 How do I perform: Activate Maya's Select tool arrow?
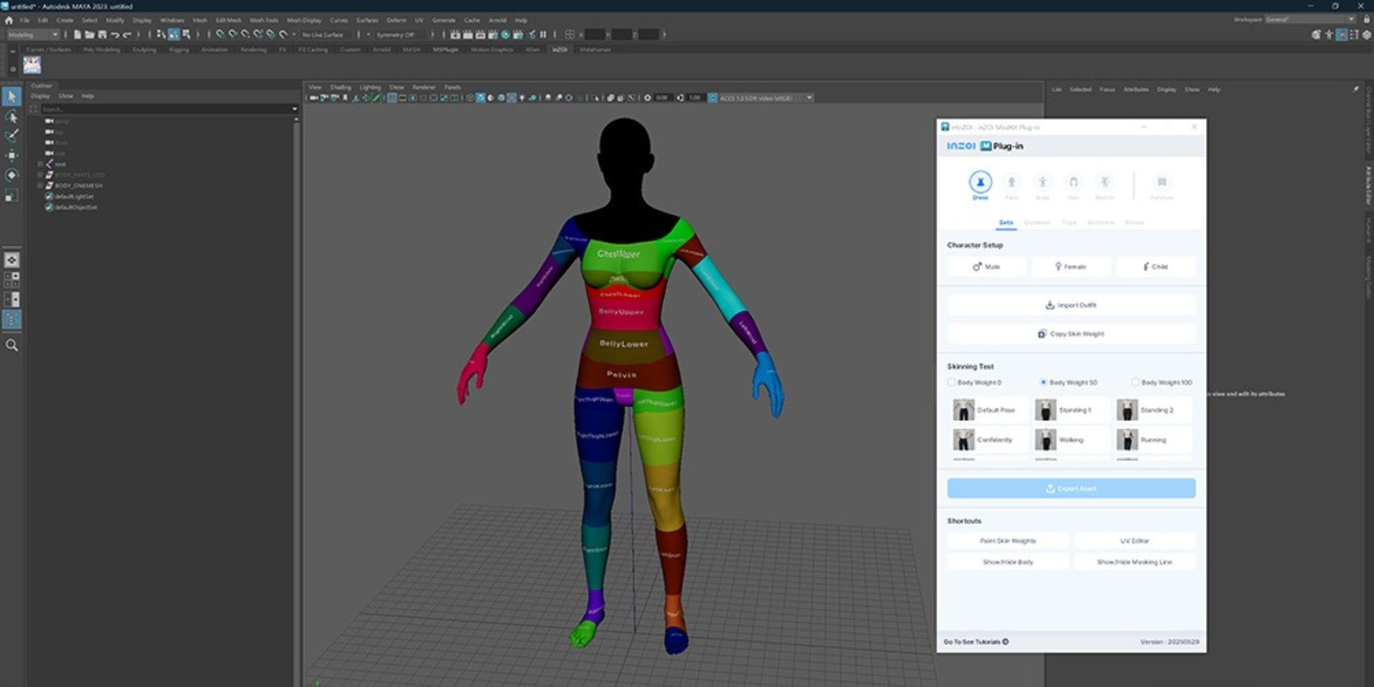(12, 96)
